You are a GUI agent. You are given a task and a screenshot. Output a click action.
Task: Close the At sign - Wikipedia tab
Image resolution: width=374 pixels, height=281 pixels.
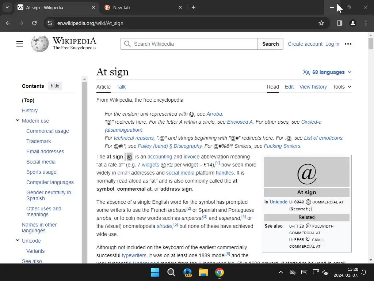coord(93,7)
